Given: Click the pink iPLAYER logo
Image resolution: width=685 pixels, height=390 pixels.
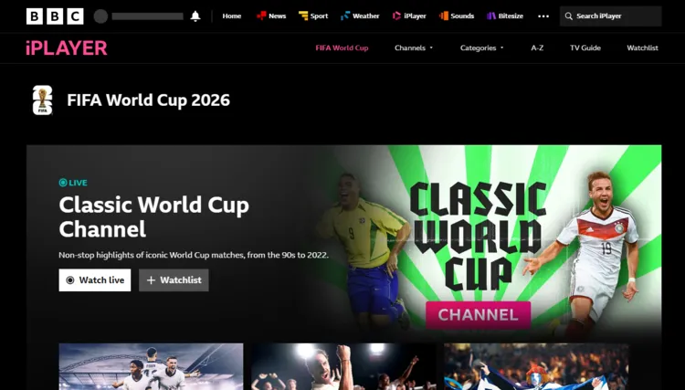Looking at the screenshot, I should (x=67, y=48).
